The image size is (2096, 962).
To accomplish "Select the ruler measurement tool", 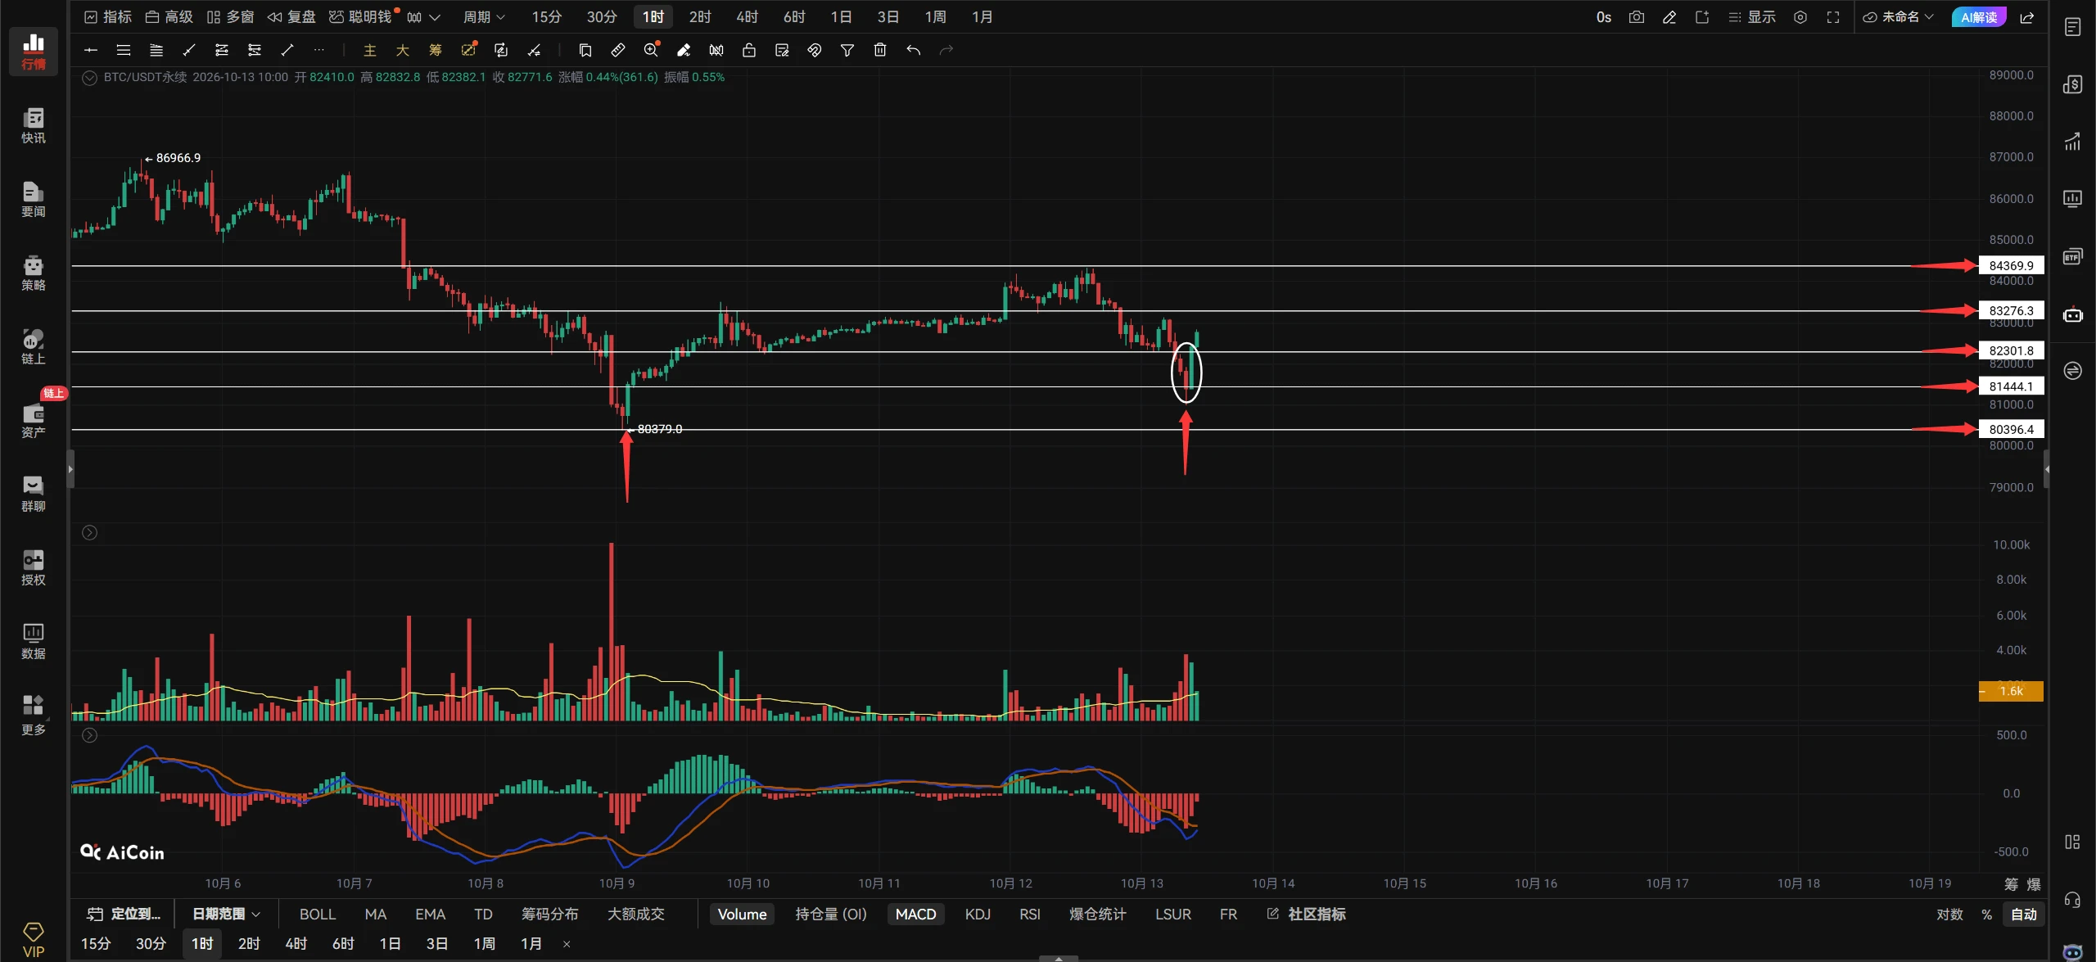I will coord(618,50).
